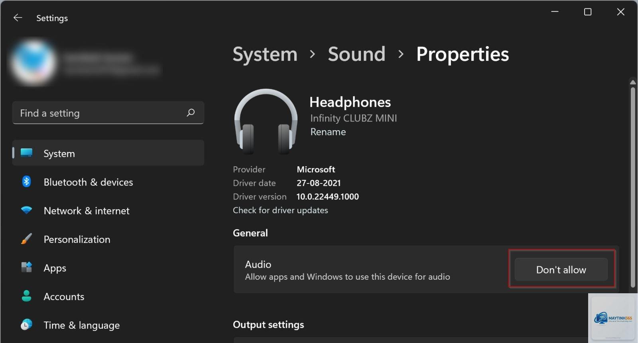Click the Headphones device name

(350, 102)
